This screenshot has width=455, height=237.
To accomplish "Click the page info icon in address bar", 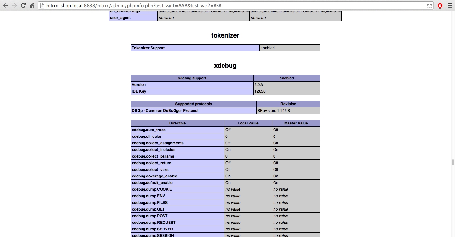I will pos(42,5).
